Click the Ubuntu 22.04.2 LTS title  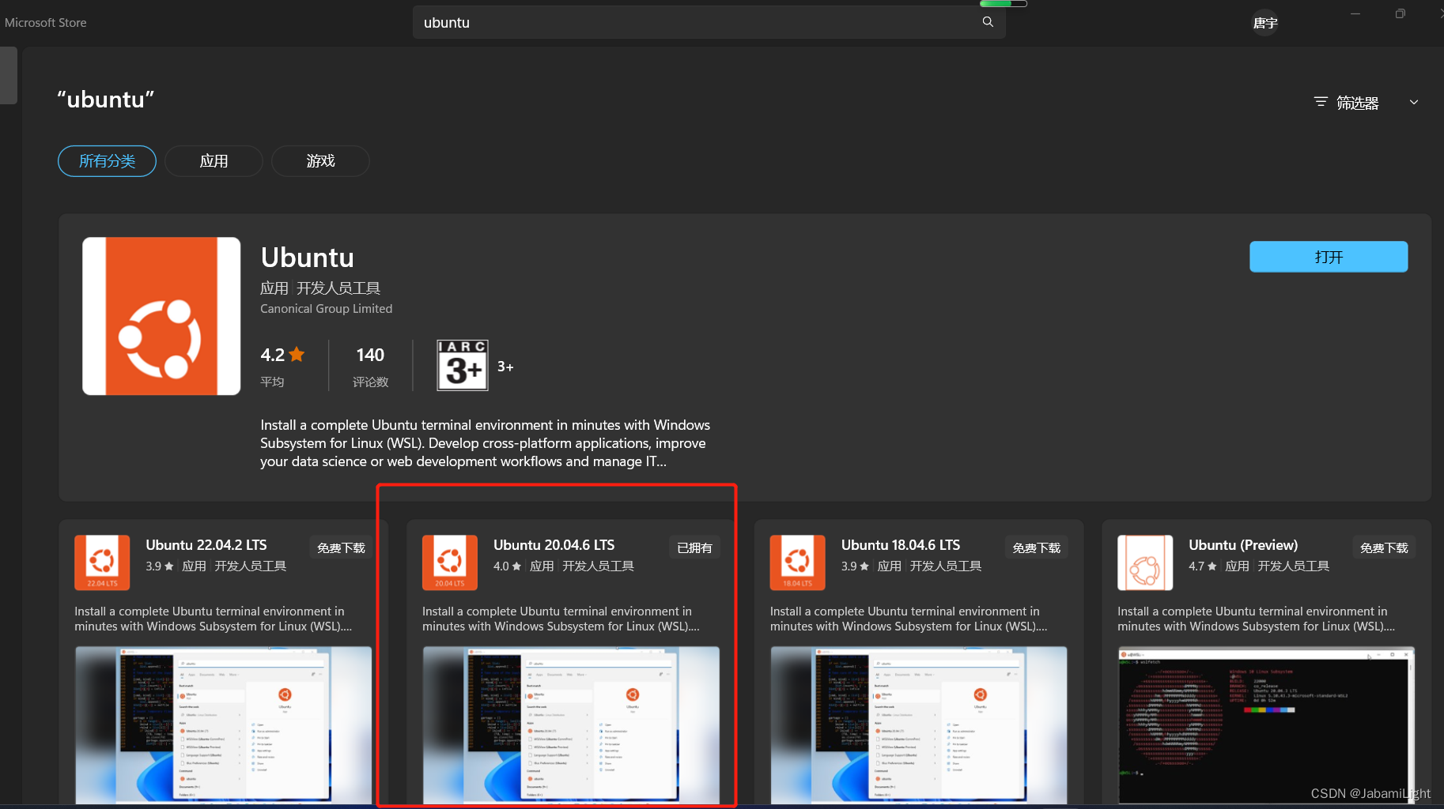click(x=206, y=545)
